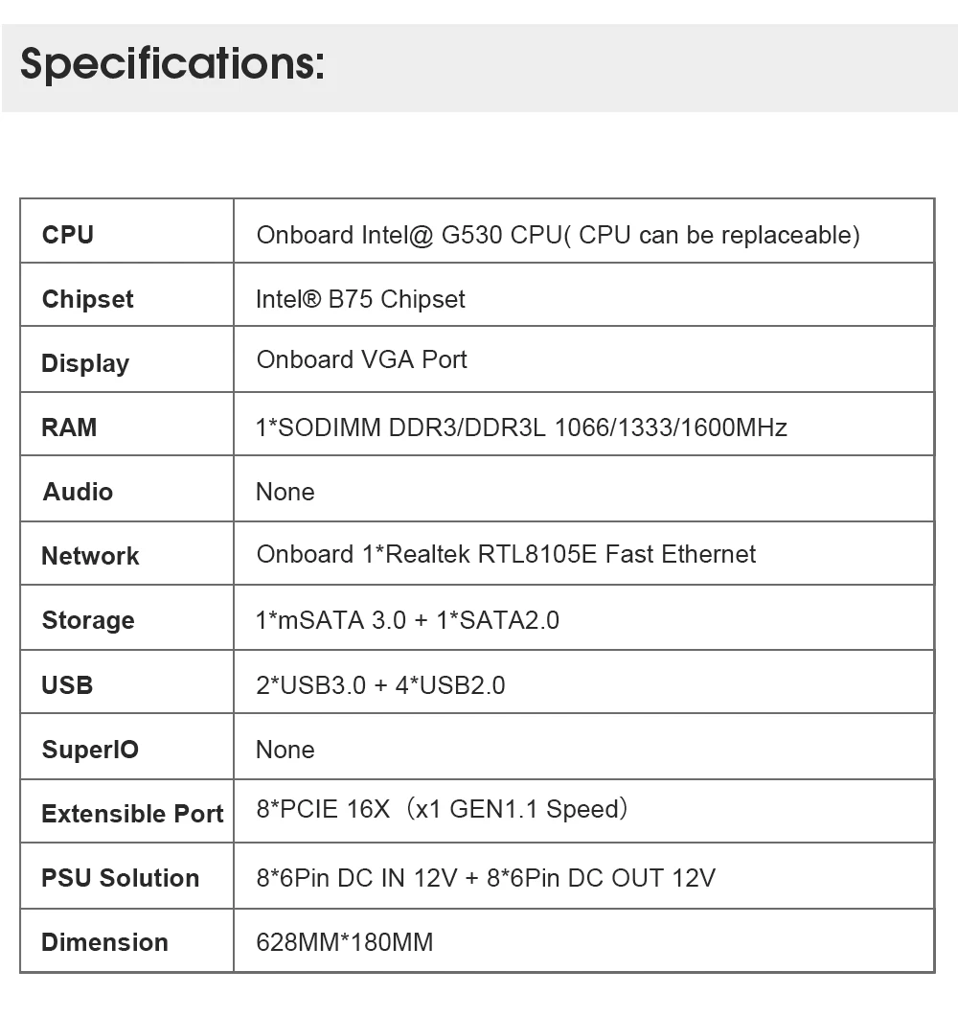958x1017 pixels.
Task: Select the Network row label
Action: pyautogui.click(x=90, y=556)
